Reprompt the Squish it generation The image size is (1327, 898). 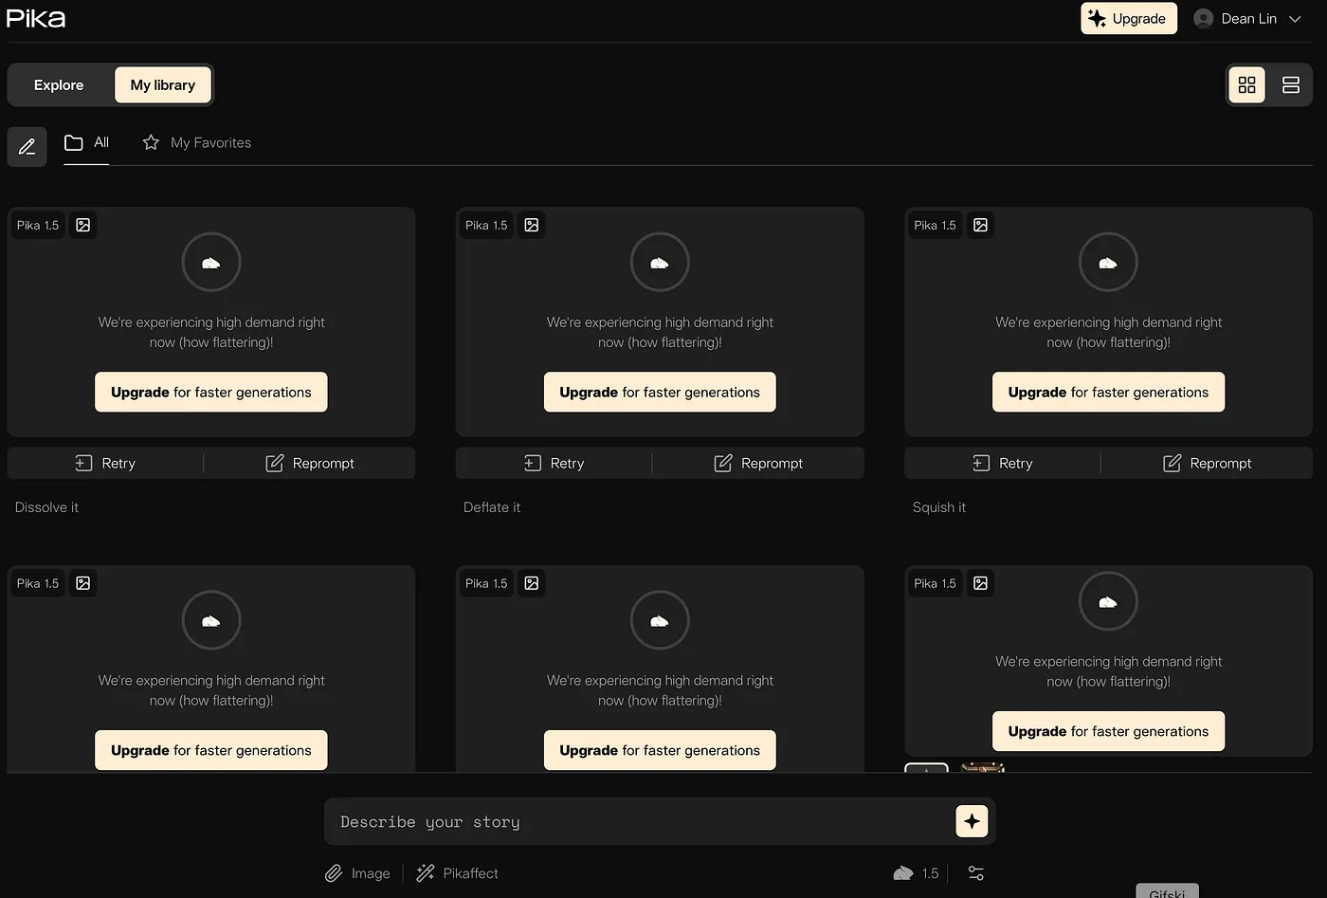(x=1207, y=464)
